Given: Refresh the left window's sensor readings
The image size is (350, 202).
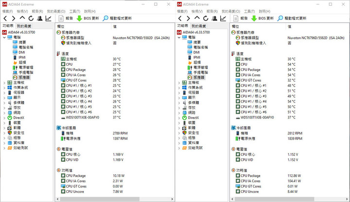Looking at the screenshot, I should click(x=31, y=18).
